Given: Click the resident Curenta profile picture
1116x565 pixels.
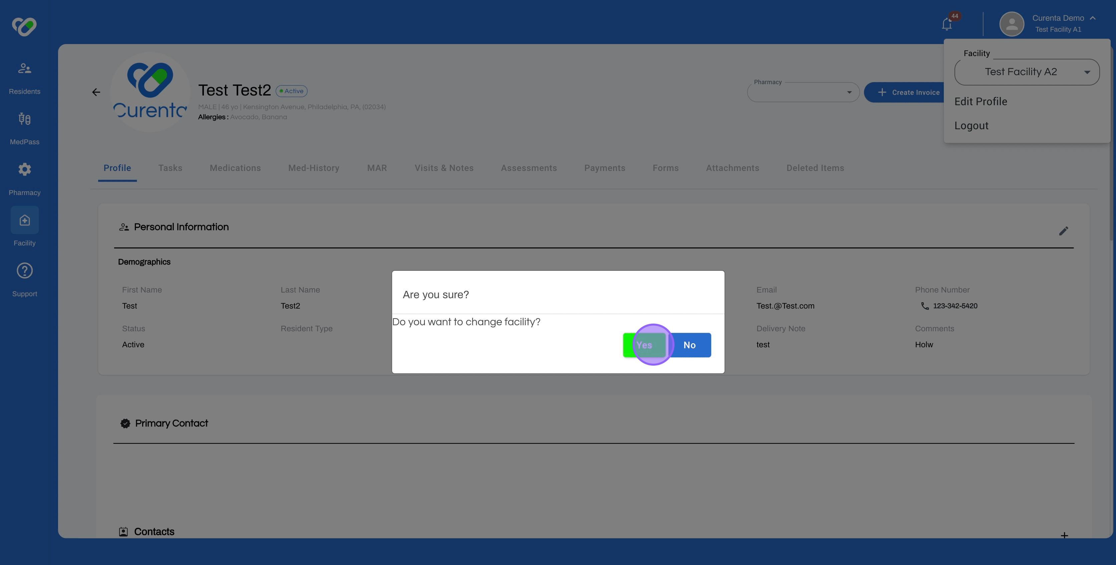Looking at the screenshot, I should 150,92.
